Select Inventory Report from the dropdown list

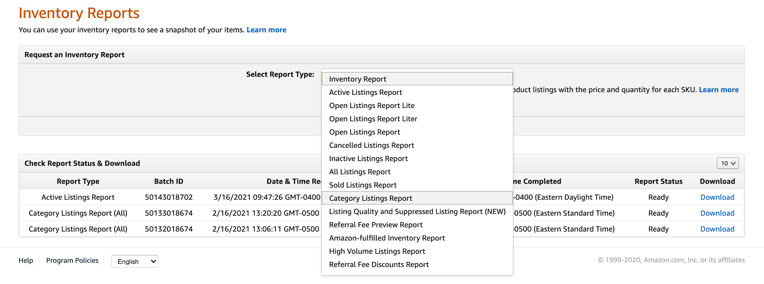click(358, 79)
